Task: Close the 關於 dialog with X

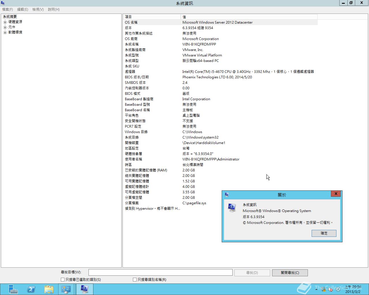Action: [336, 194]
